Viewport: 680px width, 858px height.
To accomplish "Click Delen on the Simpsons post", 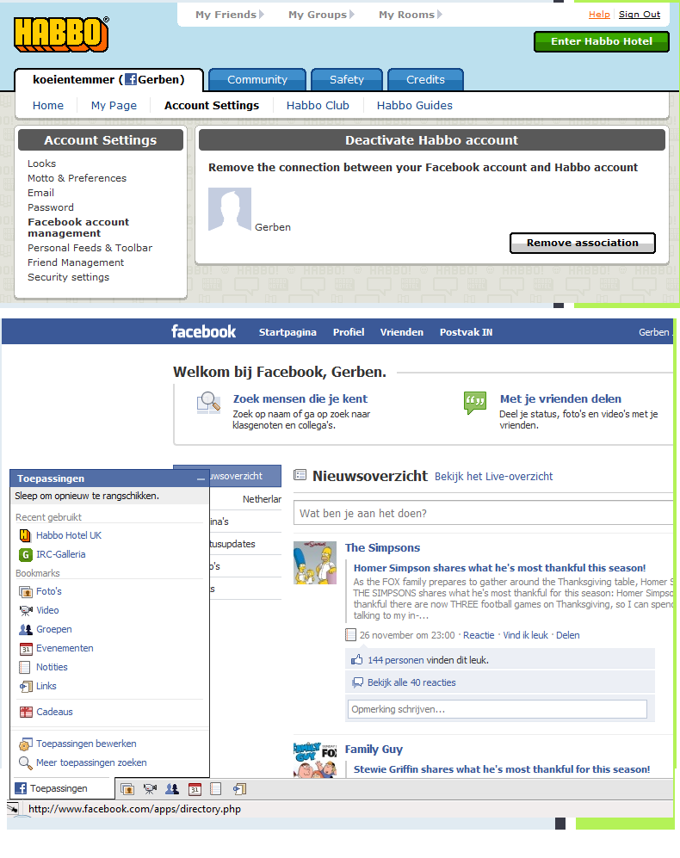I will tap(568, 635).
